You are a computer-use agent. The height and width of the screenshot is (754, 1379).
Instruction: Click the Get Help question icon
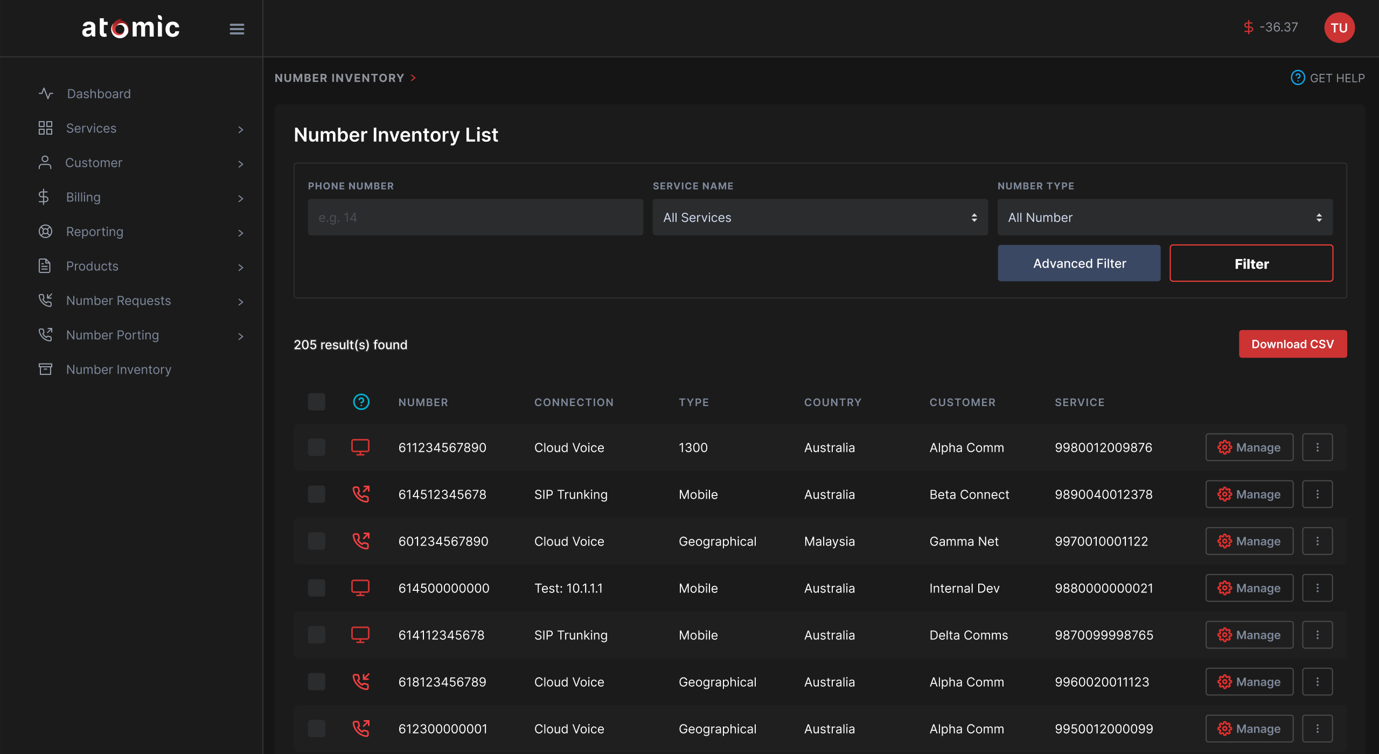[1298, 78]
